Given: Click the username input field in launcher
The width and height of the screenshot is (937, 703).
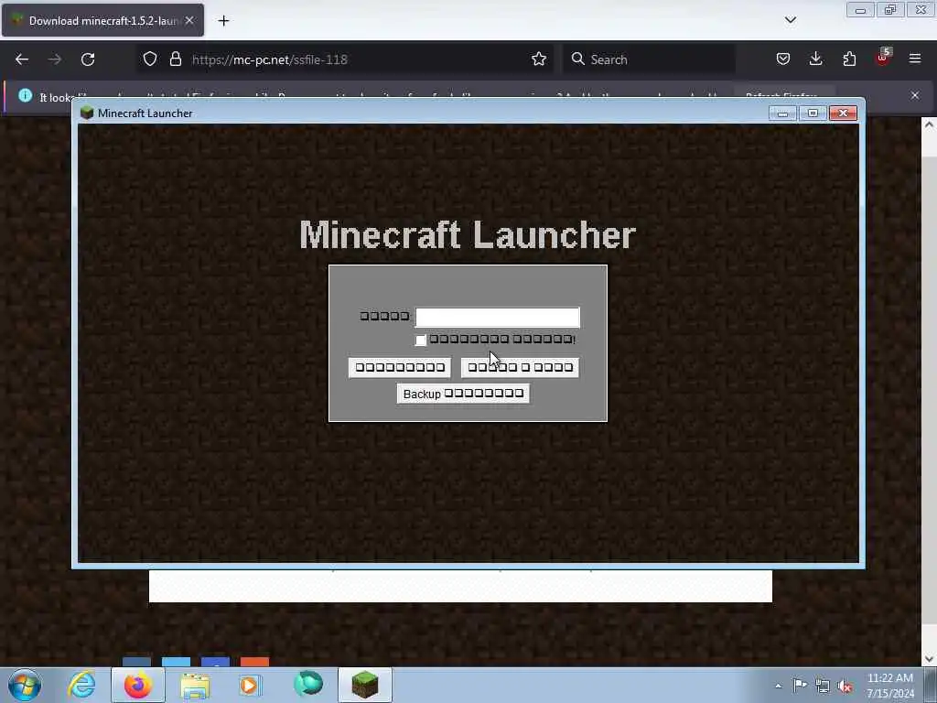Looking at the screenshot, I should (497, 318).
